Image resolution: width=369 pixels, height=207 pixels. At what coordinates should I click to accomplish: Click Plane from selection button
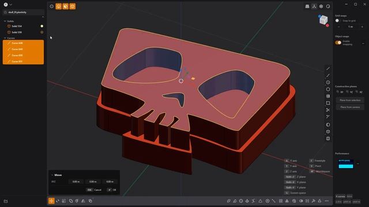(x=350, y=100)
